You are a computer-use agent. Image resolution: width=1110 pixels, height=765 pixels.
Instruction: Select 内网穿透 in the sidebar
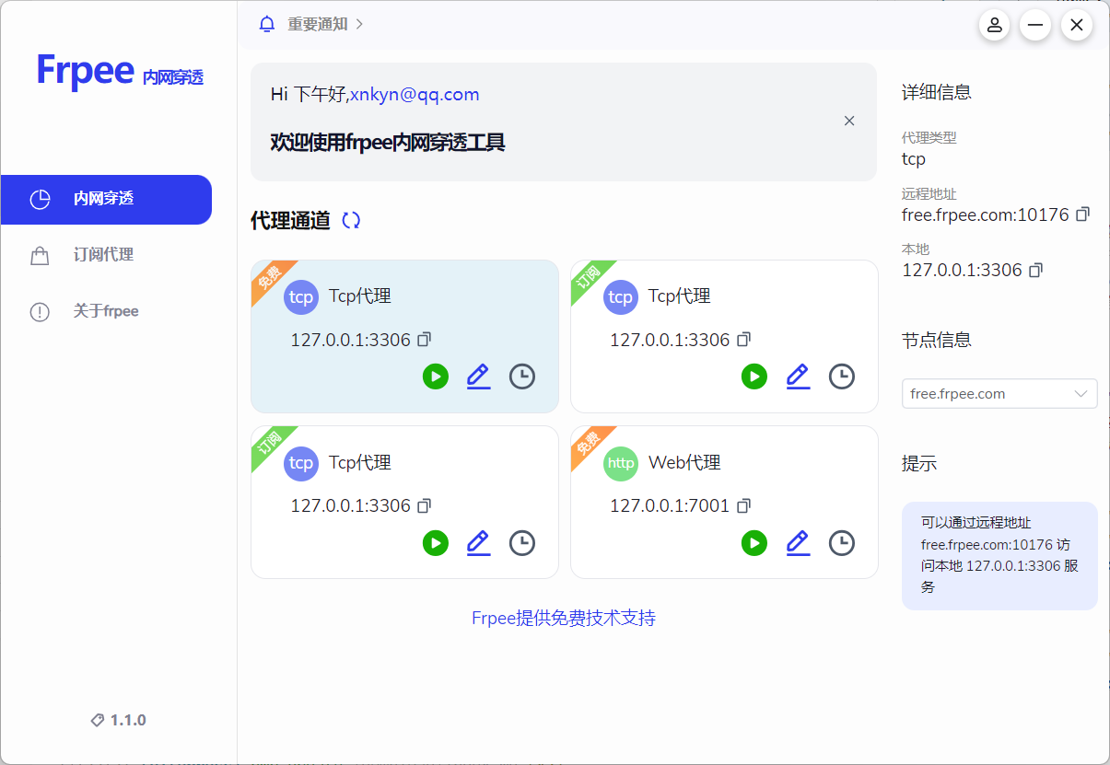106,199
